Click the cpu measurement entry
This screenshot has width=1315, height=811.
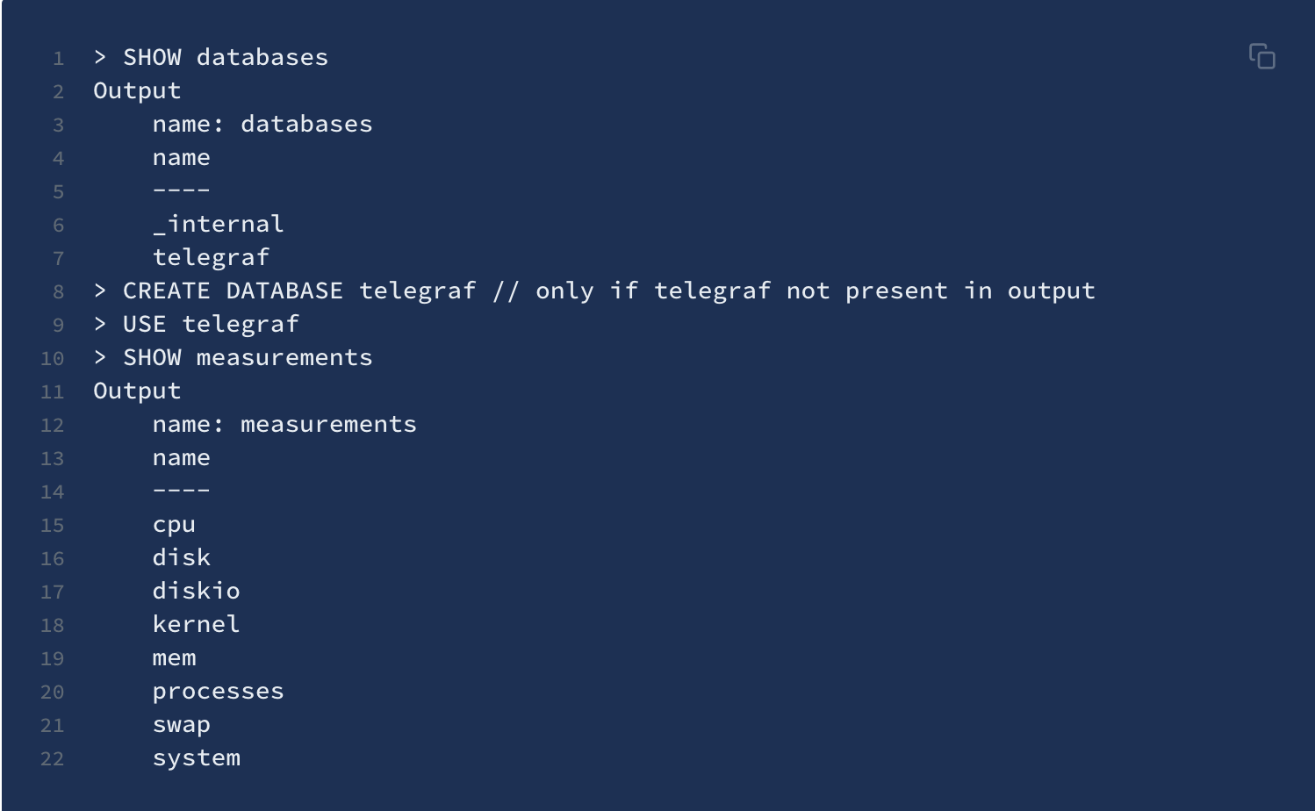click(x=174, y=525)
